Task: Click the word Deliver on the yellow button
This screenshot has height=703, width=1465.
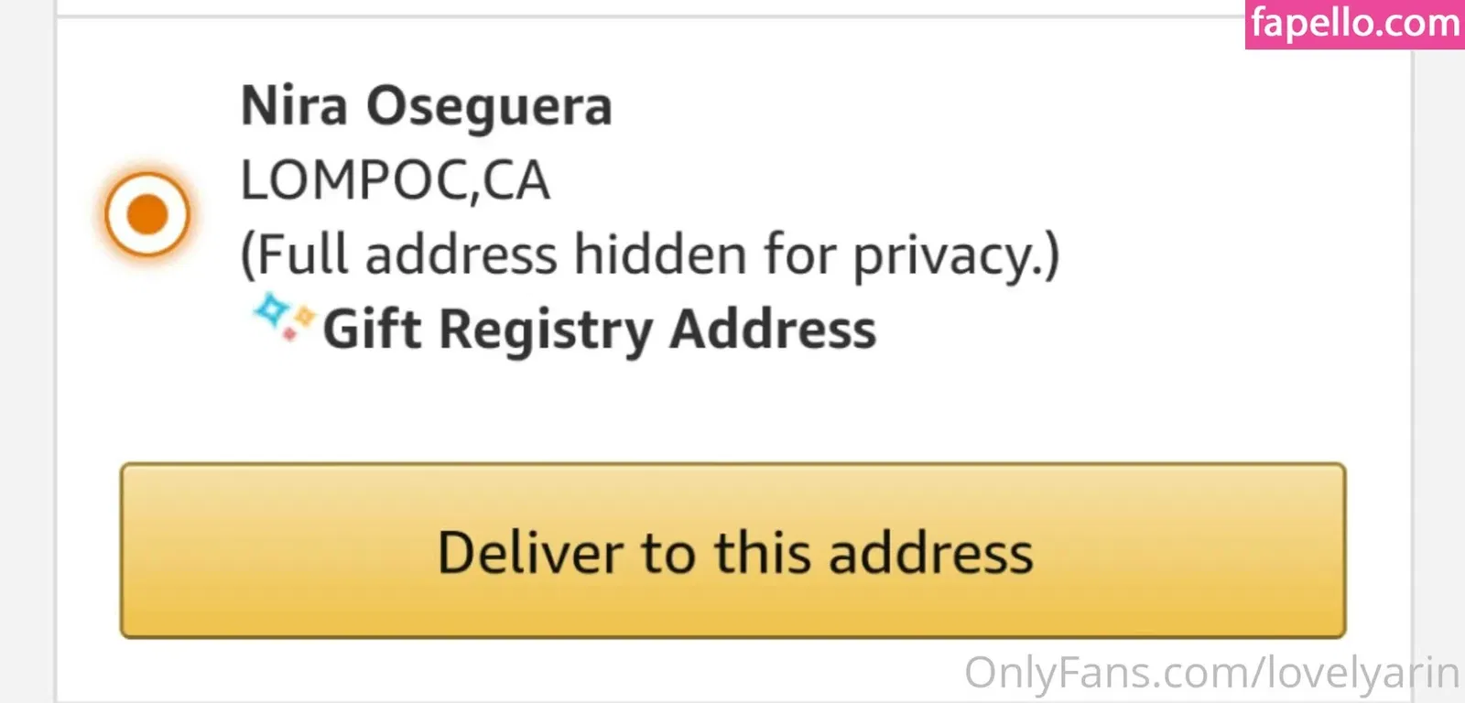Action: [533, 553]
